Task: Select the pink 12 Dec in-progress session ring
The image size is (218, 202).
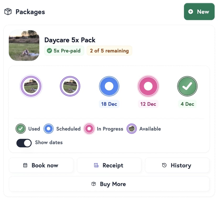Action: coord(148,86)
